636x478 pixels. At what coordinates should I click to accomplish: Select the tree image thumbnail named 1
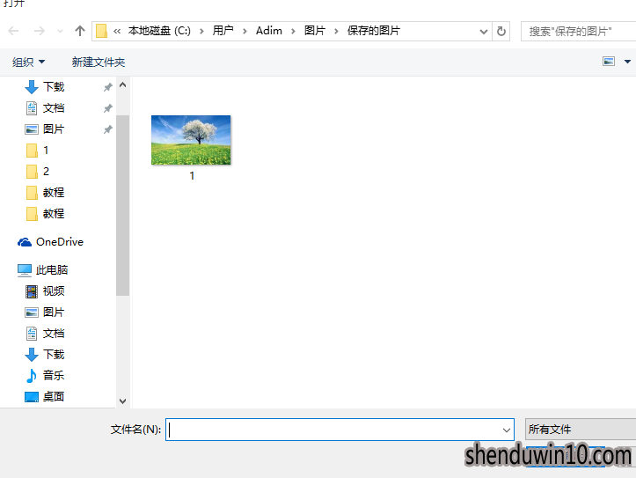(x=191, y=140)
